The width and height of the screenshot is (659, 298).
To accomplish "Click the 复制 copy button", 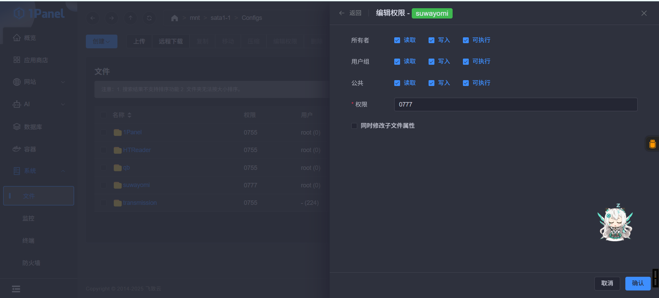I will coord(203,41).
